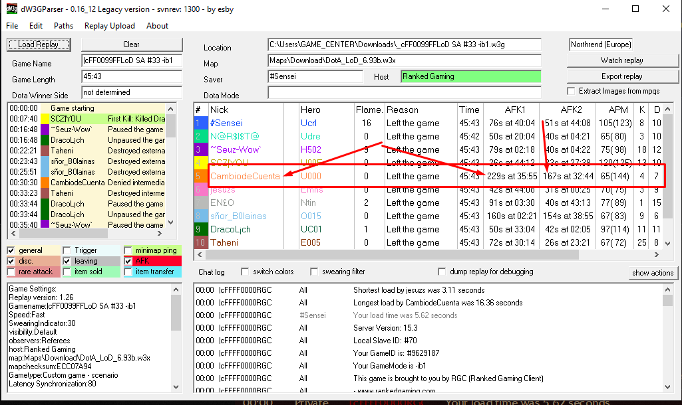Click the Location path field
This screenshot has height=405, width=682.
(405, 44)
